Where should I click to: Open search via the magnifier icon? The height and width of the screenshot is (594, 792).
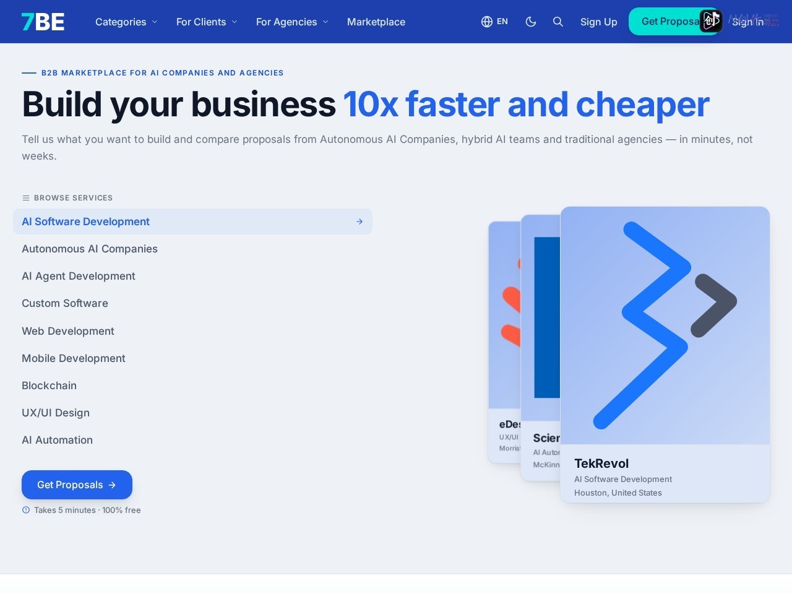[x=558, y=22]
